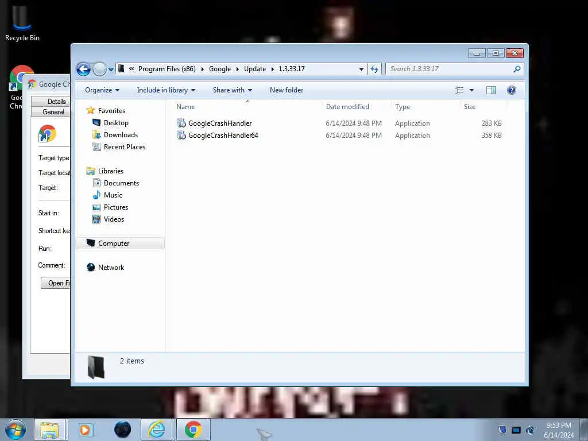
Task: Open the Windows Start menu orb
Action: click(x=16, y=430)
